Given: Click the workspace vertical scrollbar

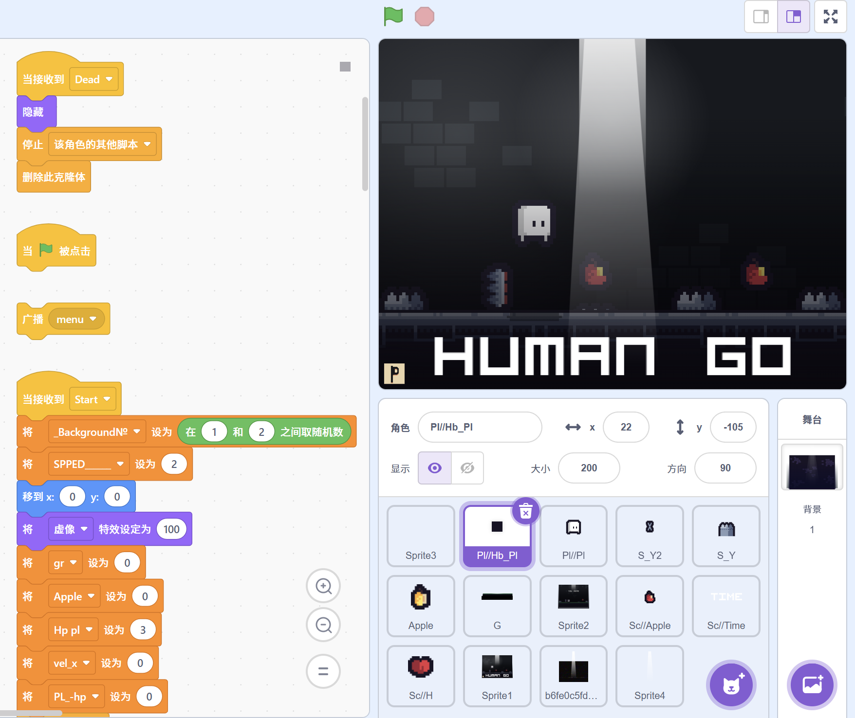Looking at the screenshot, I should [365, 144].
